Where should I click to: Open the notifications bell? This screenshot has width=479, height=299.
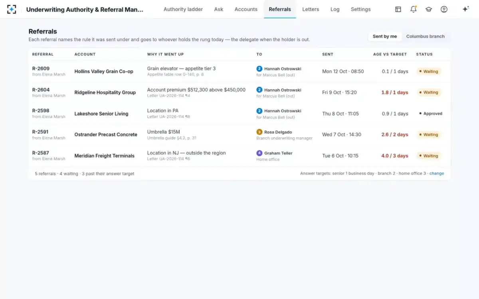pyautogui.click(x=414, y=9)
